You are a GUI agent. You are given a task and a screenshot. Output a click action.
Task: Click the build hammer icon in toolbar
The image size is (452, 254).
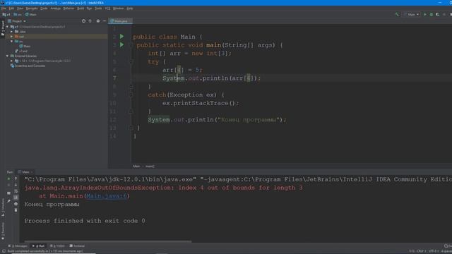point(398,14)
